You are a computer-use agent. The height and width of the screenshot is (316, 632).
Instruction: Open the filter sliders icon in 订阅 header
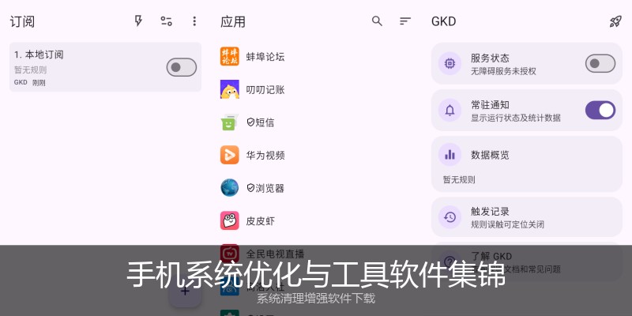(167, 21)
